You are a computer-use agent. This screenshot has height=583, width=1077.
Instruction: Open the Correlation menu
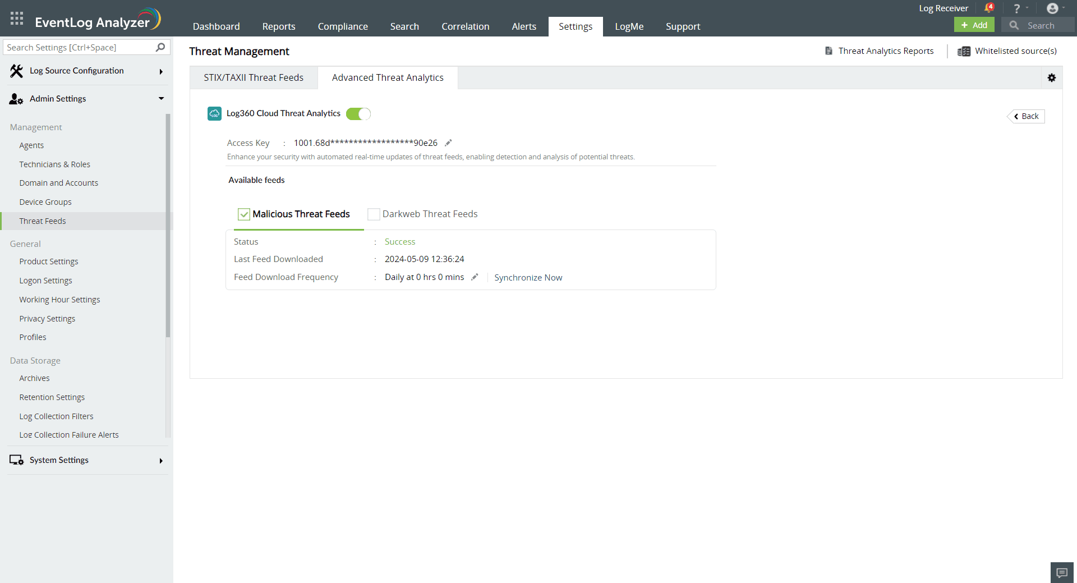(x=465, y=26)
